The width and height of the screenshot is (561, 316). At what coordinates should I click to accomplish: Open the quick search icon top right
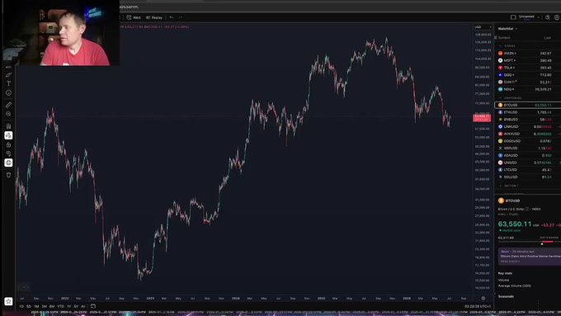[548, 17]
